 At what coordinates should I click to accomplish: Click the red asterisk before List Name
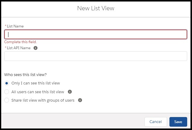point(5,26)
